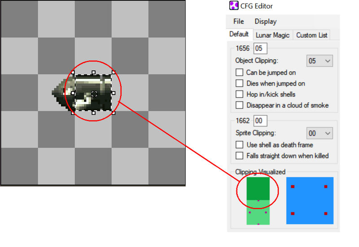The width and height of the screenshot is (359, 247).
Task: Click the 1656 value input field
Action: coord(260,48)
